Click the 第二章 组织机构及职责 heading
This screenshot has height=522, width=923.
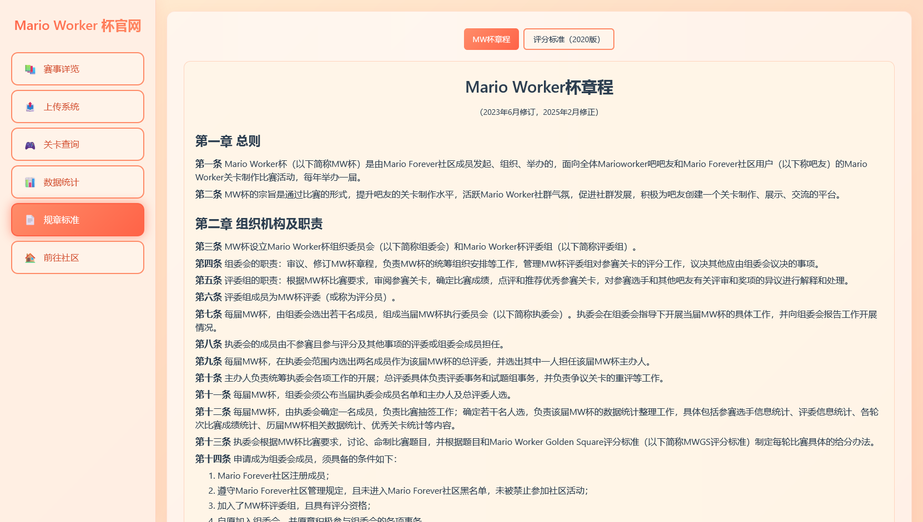point(259,224)
